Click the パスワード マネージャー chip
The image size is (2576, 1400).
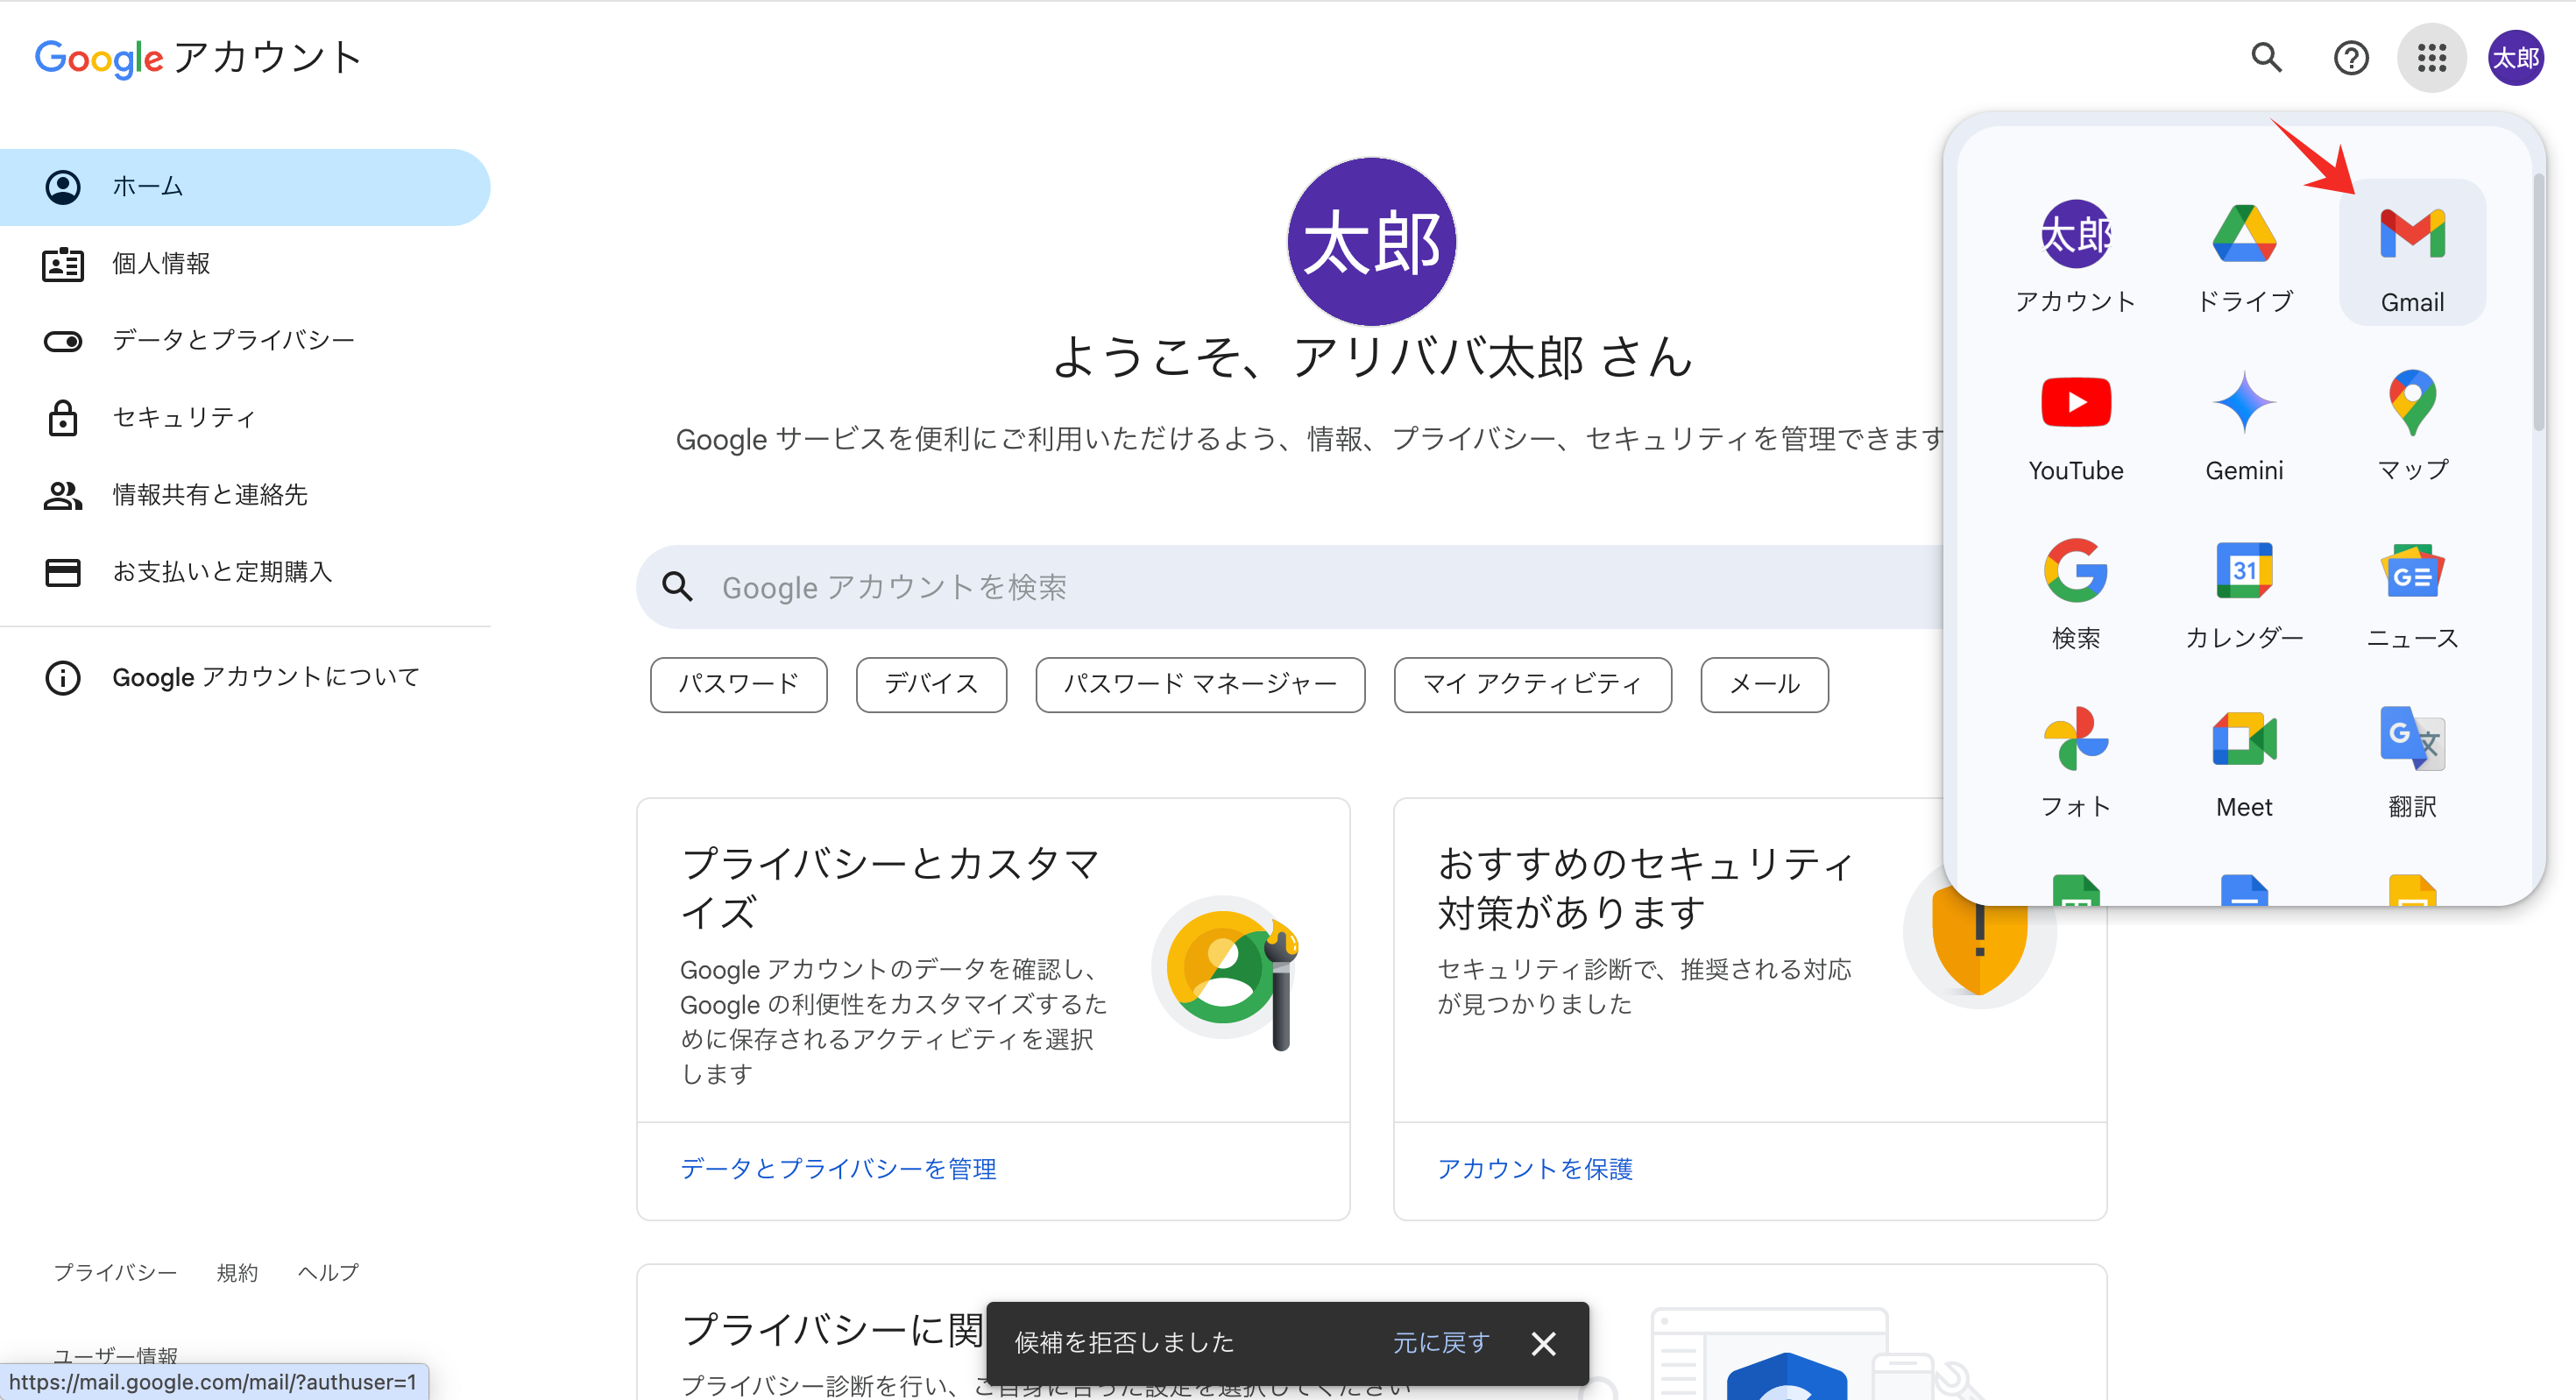(1200, 685)
